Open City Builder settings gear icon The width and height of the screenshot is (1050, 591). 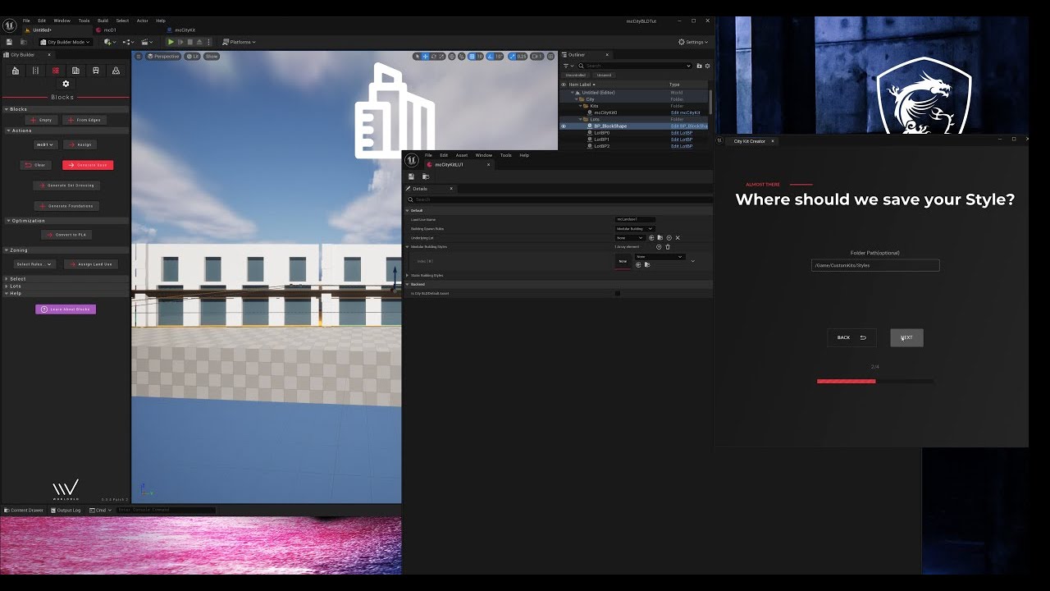point(66,84)
